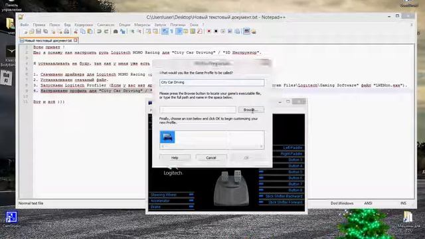This screenshot has height=239, width=425.
Task: Open the Синтаксис menu
Action: click(x=106, y=25)
